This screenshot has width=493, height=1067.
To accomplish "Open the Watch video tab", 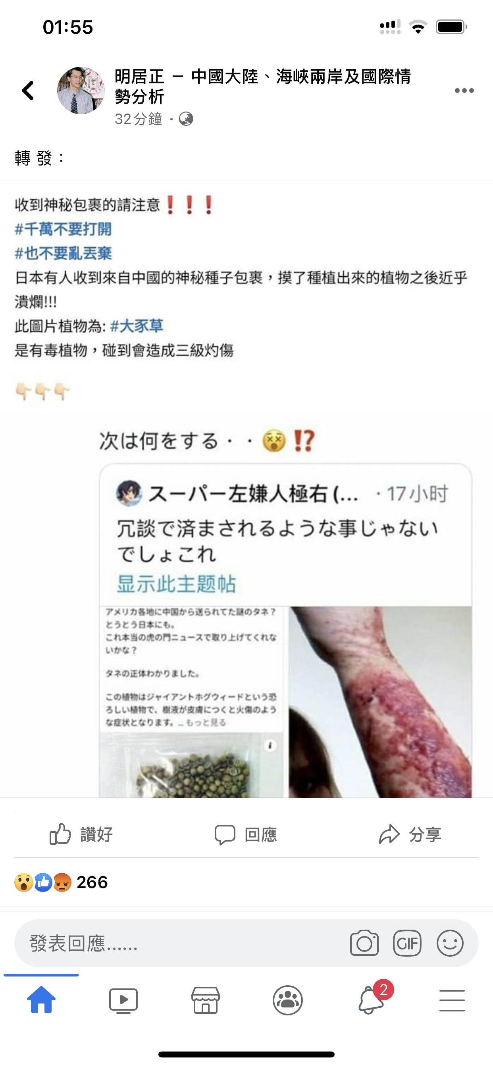I will (x=123, y=1000).
